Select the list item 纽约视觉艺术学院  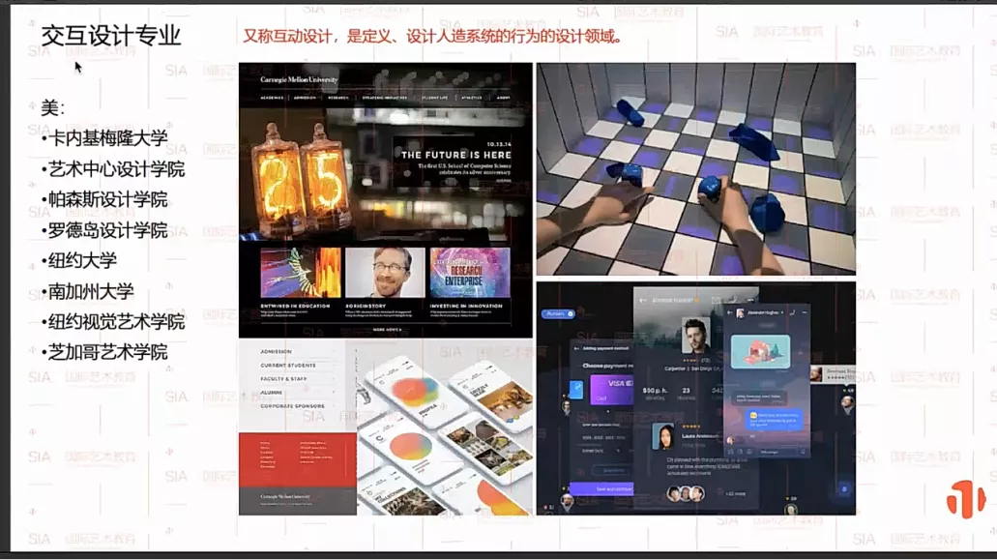pos(116,322)
